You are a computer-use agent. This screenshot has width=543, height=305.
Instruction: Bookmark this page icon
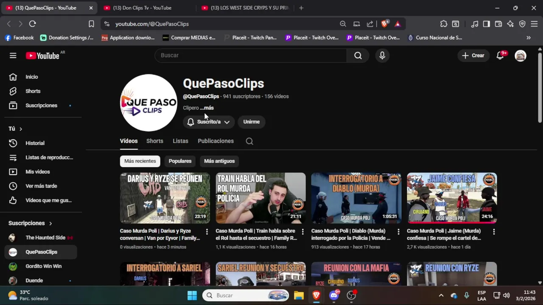click(91, 24)
